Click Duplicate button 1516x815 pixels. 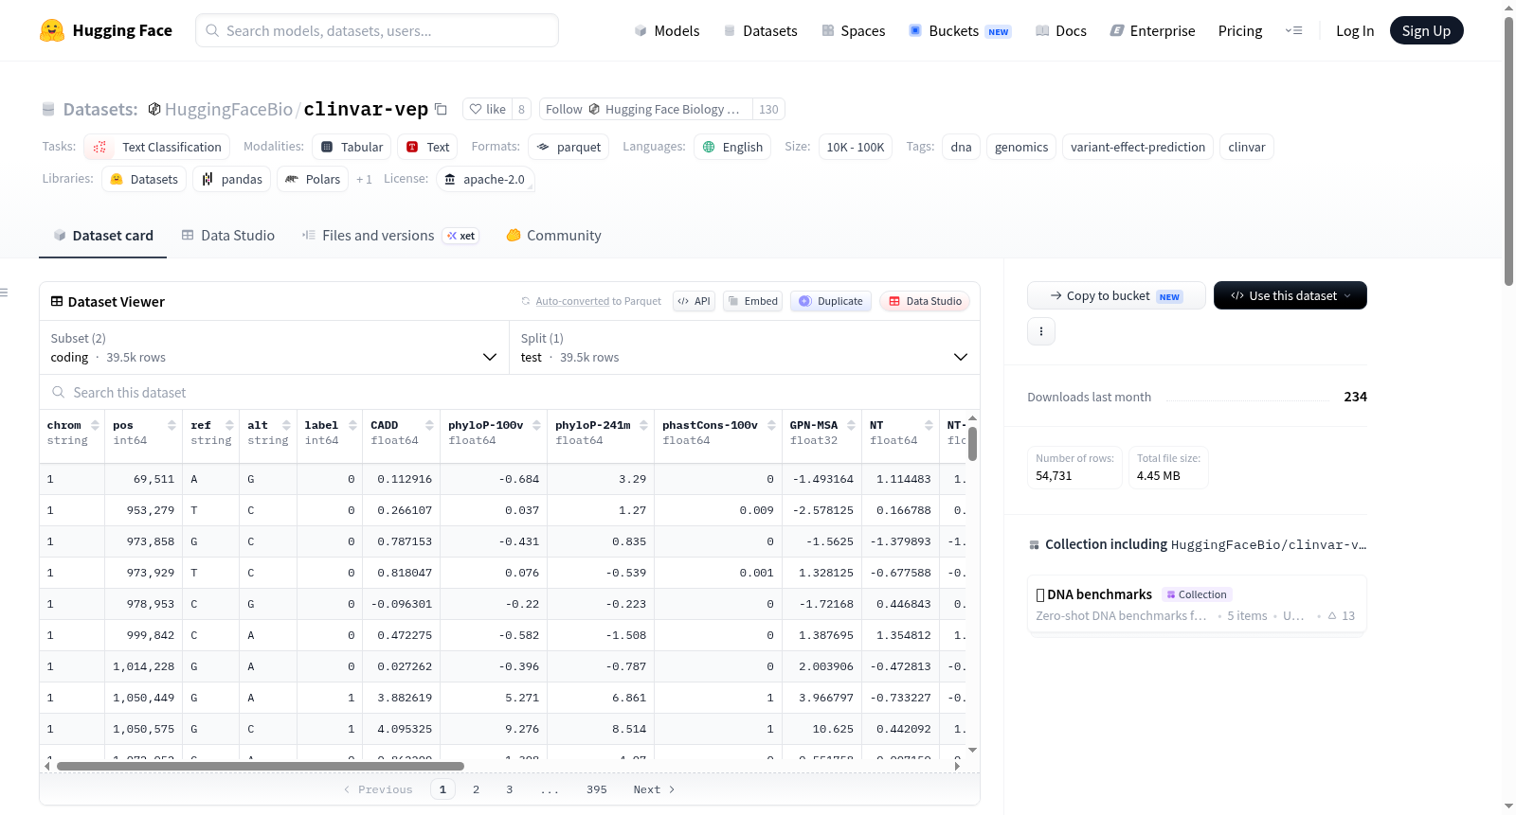pyautogui.click(x=831, y=301)
